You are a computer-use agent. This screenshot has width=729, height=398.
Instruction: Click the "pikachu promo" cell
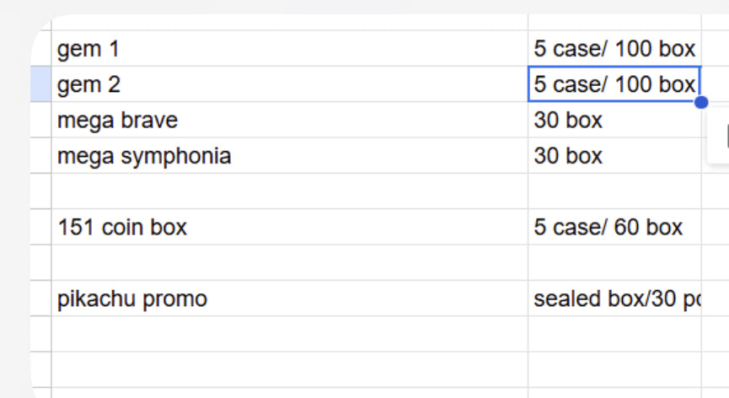coord(290,298)
